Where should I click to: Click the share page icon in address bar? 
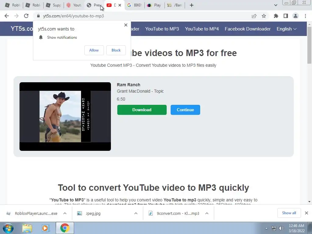click(254, 16)
